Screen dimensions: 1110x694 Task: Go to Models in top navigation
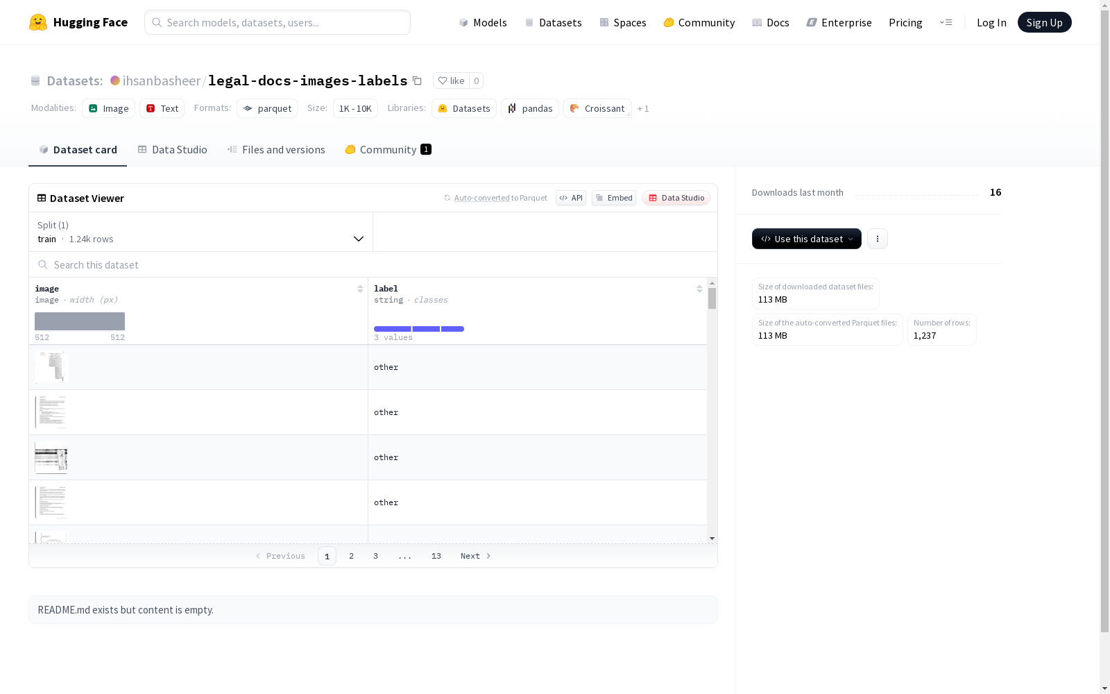pyautogui.click(x=483, y=22)
